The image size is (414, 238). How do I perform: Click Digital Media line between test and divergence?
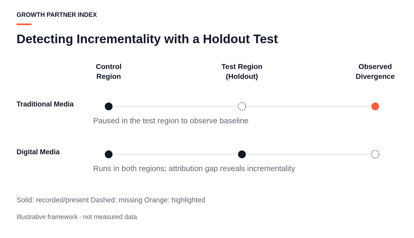point(309,154)
